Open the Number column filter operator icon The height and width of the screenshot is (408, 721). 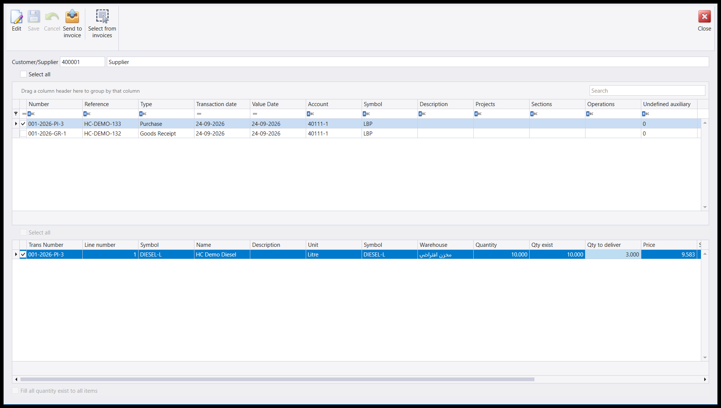coord(31,114)
